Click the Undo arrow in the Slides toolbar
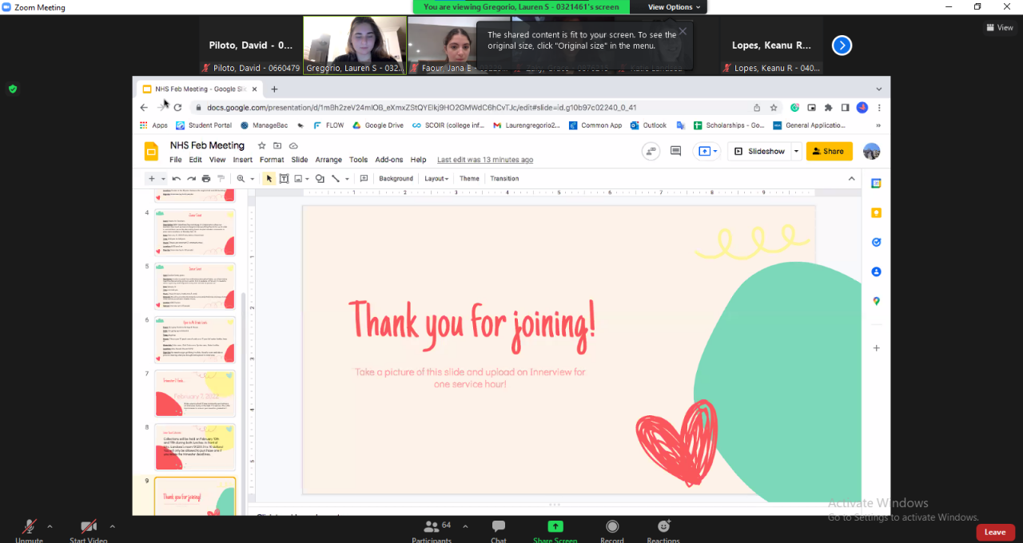The width and height of the screenshot is (1023, 543). click(177, 179)
